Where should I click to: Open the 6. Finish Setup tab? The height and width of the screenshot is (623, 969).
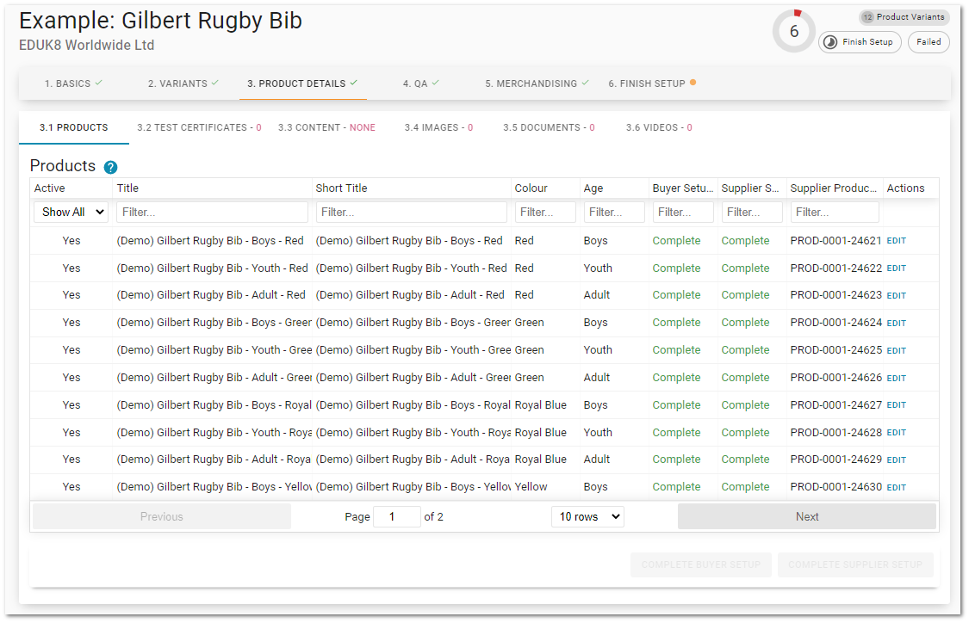tap(652, 83)
